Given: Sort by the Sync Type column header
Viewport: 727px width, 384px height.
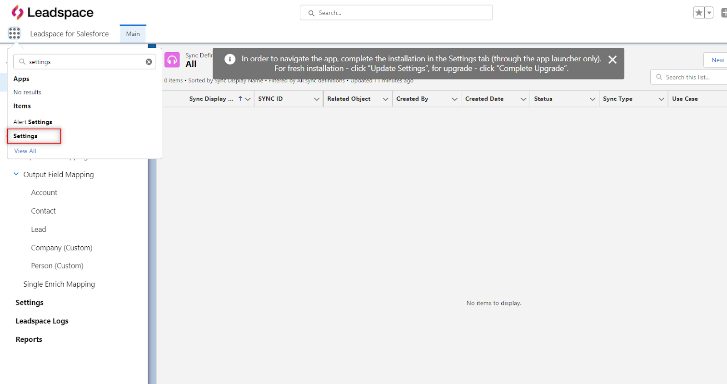Looking at the screenshot, I should point(617,99).
